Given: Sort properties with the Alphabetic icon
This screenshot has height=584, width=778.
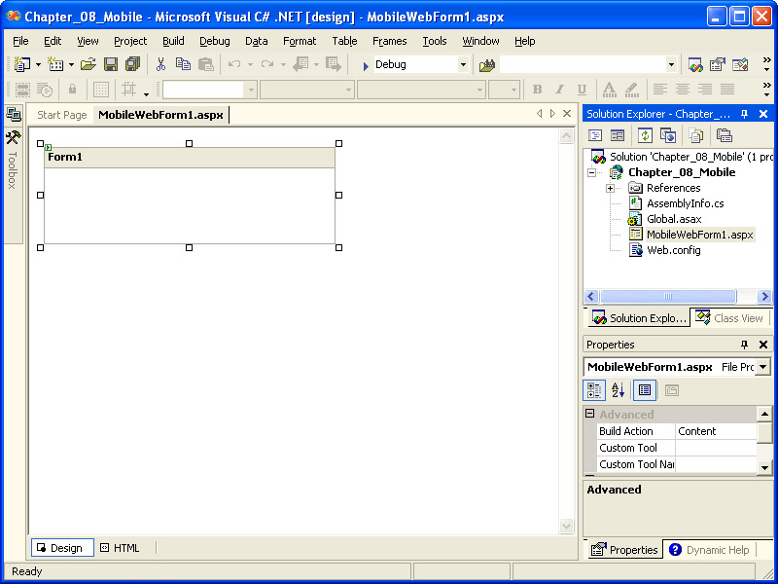Looking at the screenshot, I should click(619, 390).
